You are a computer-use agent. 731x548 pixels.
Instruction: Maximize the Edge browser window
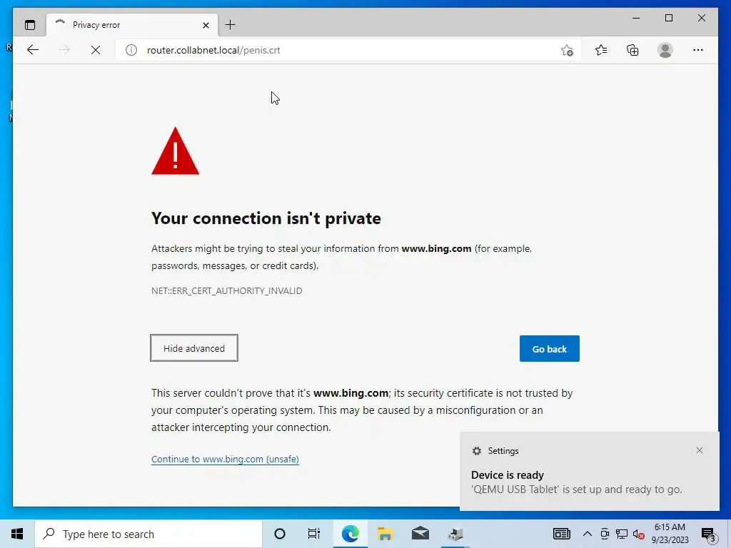click(668, 18)
